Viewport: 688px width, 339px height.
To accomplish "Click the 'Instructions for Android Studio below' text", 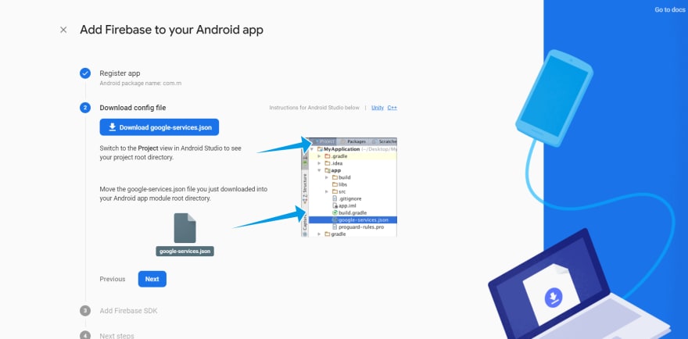I will tap(314, 108).
